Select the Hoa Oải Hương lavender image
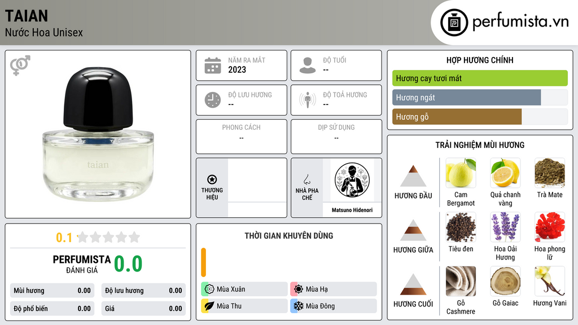 point(505,227)
